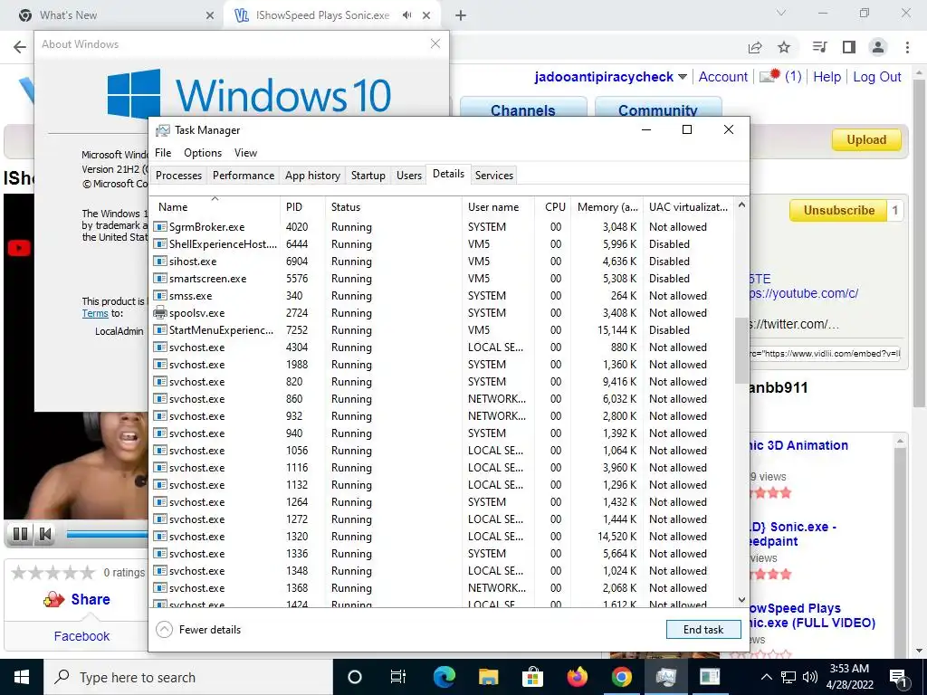The height and width of the screenshot is (695, 927).
Task: Switch to Performance tab
Action: tap(244, 176)
